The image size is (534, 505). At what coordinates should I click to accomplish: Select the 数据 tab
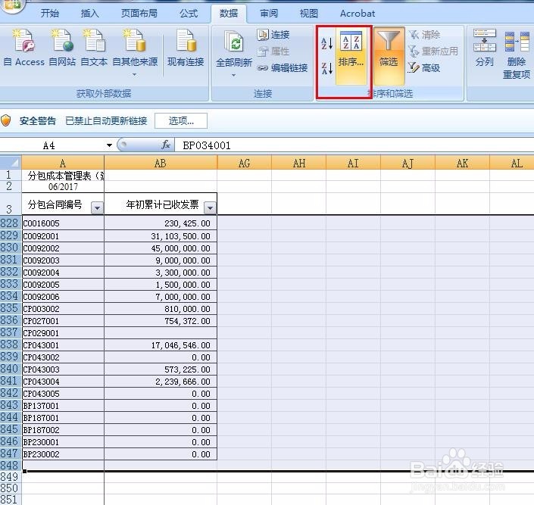228,14
